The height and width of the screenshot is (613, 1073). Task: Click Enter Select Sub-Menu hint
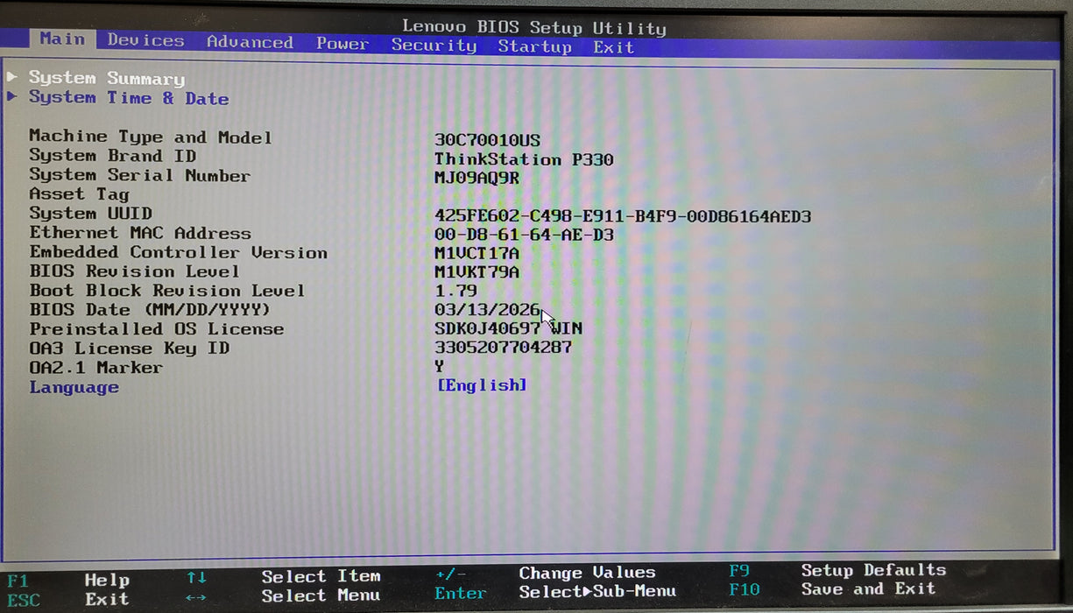555,593
